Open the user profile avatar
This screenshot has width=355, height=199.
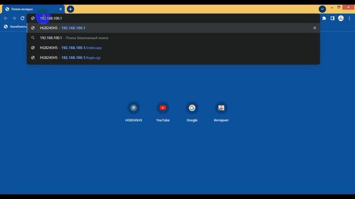341,18
